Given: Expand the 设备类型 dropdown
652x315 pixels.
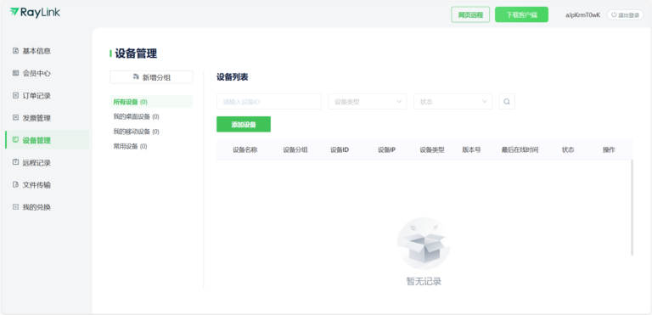Looking at the screenshot, I should 367,102.
